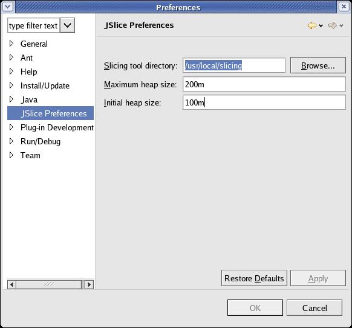Expand the Plug-in Development node
Viewport: 352px width, 328px height.
[11, 127]
